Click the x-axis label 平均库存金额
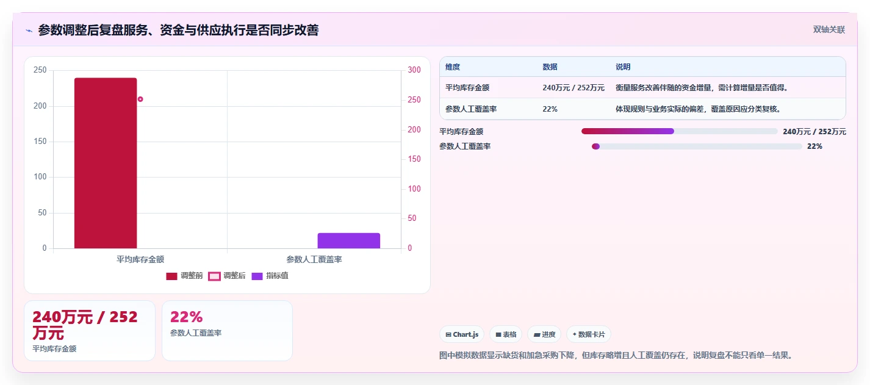 coord(140,259)
